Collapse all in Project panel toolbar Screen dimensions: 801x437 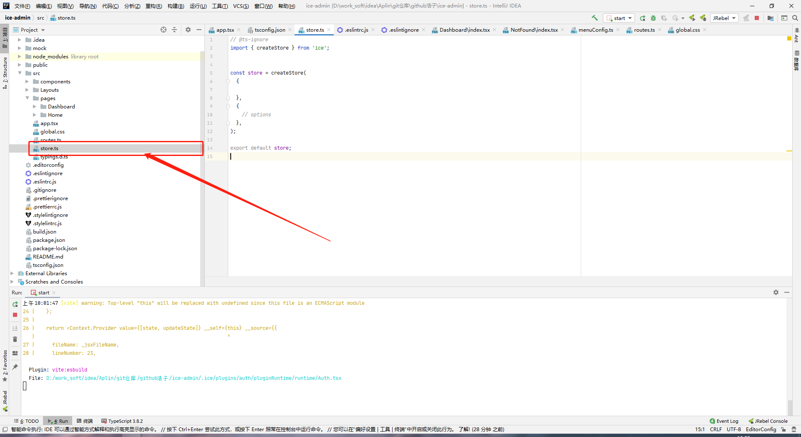174,30
